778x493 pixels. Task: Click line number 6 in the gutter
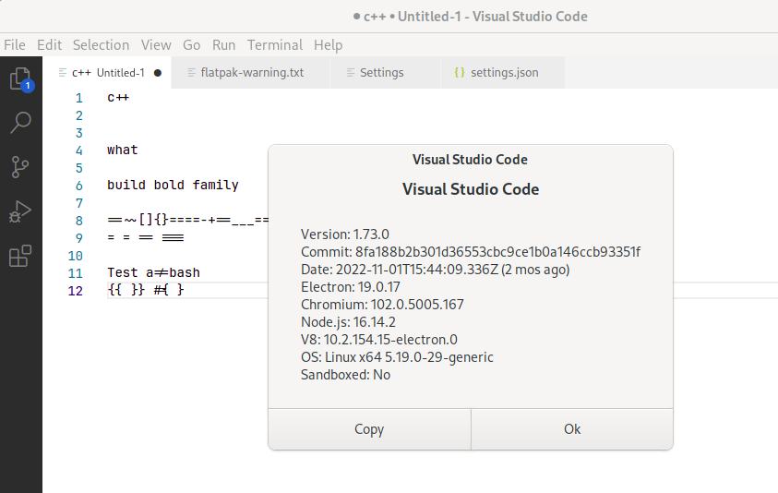click(78, 186)
